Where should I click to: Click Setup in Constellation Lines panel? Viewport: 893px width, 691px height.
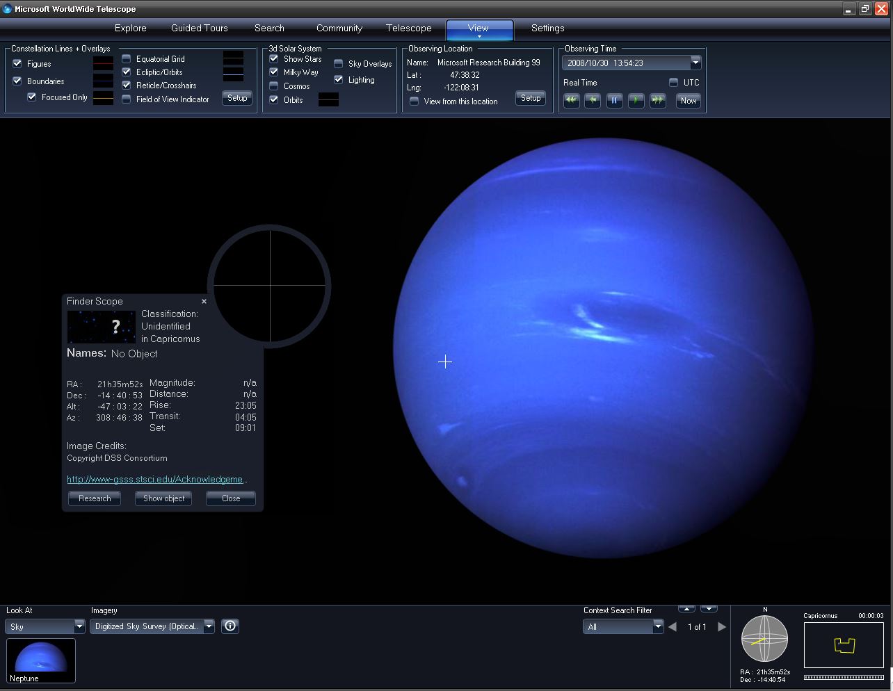(237, 98)
